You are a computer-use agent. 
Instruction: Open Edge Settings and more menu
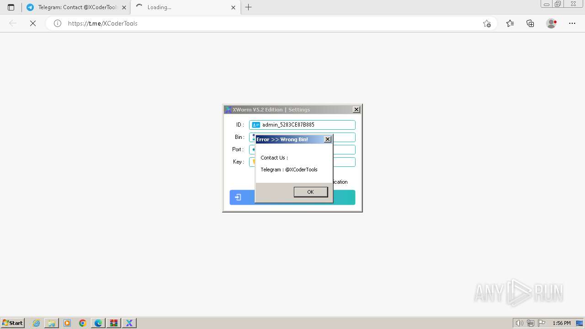click(x=572, y=23)
